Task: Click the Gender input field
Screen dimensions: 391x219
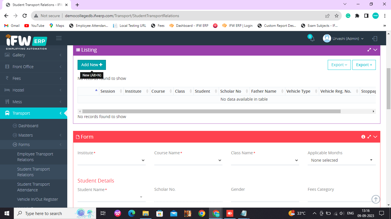Action: pyautogui.click(x=265, y=197)
